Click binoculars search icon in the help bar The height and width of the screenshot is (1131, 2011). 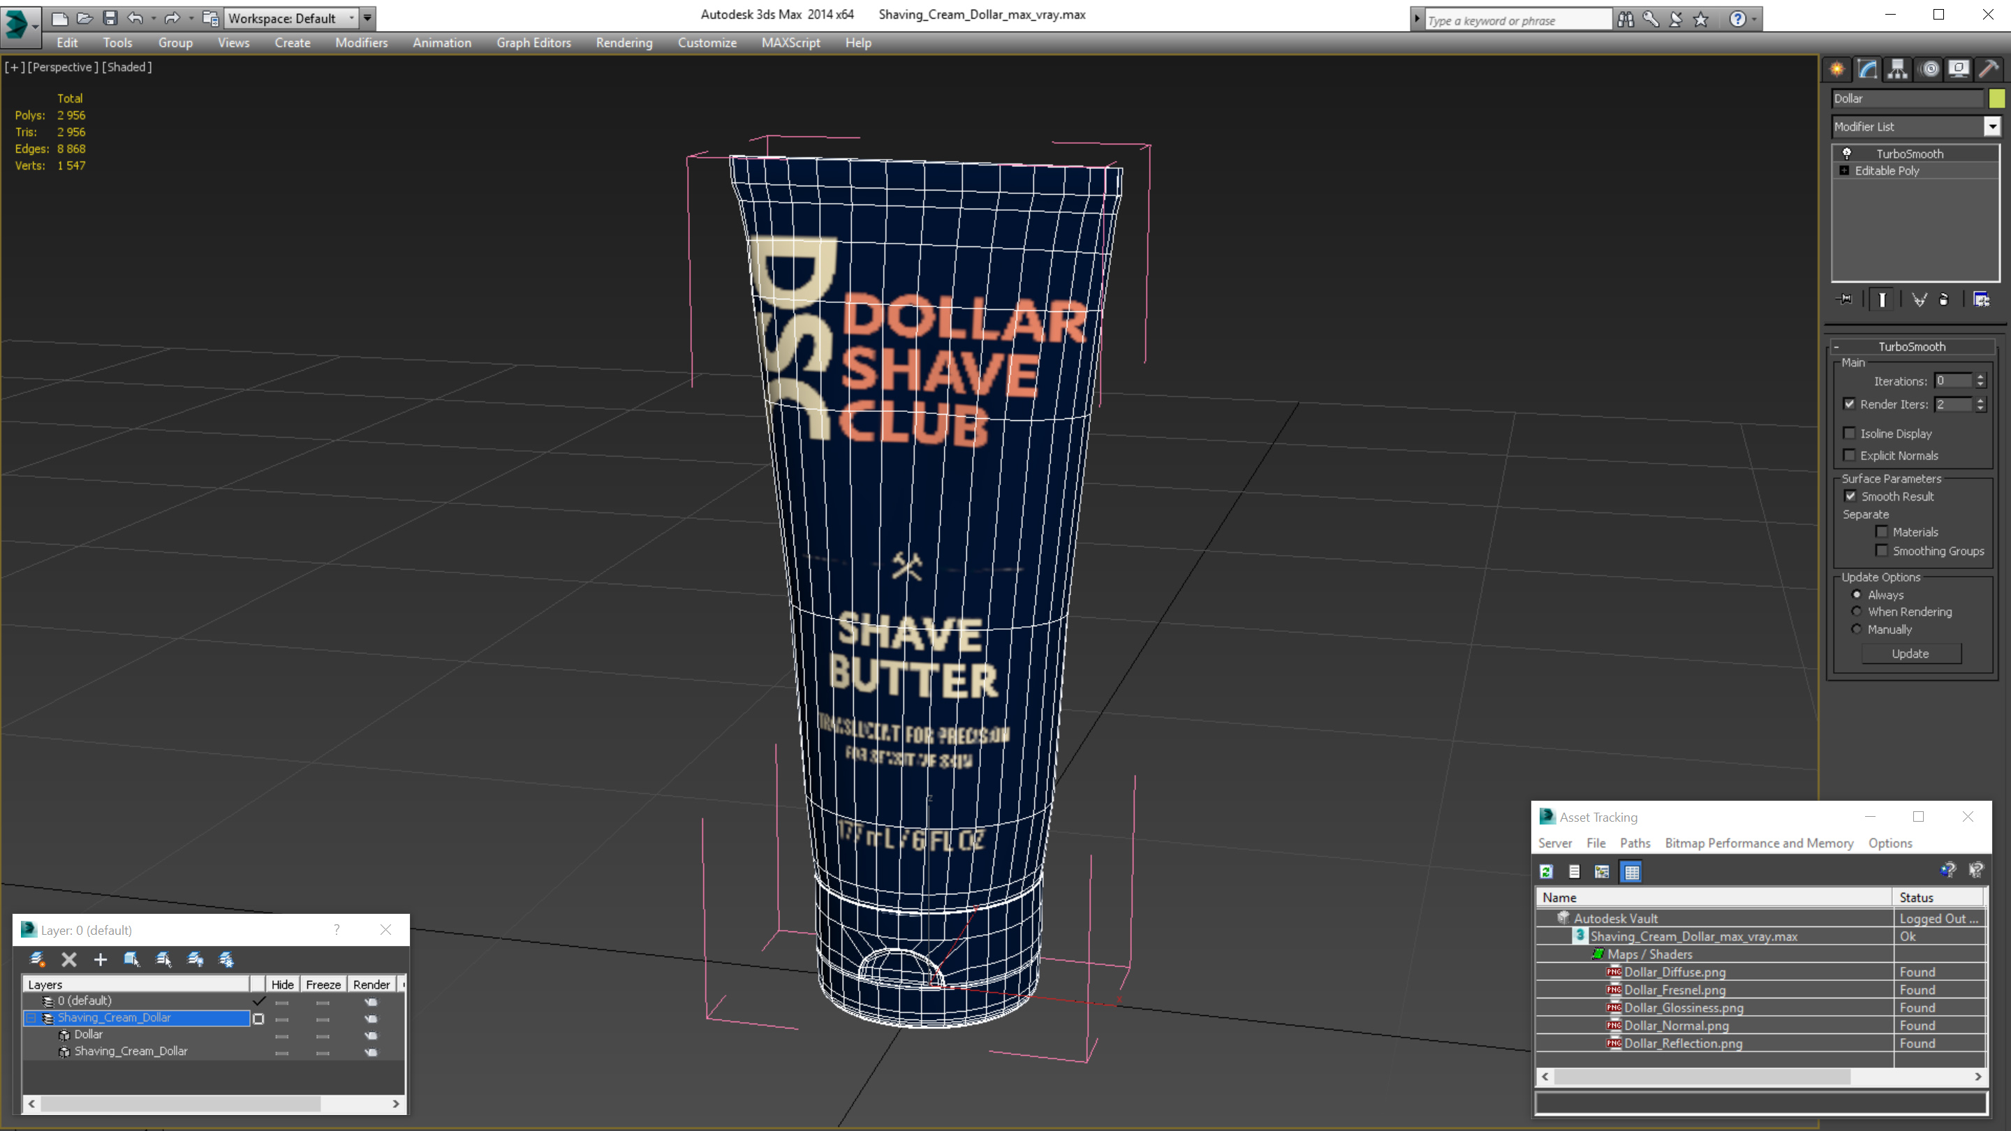click(1626, 20)
